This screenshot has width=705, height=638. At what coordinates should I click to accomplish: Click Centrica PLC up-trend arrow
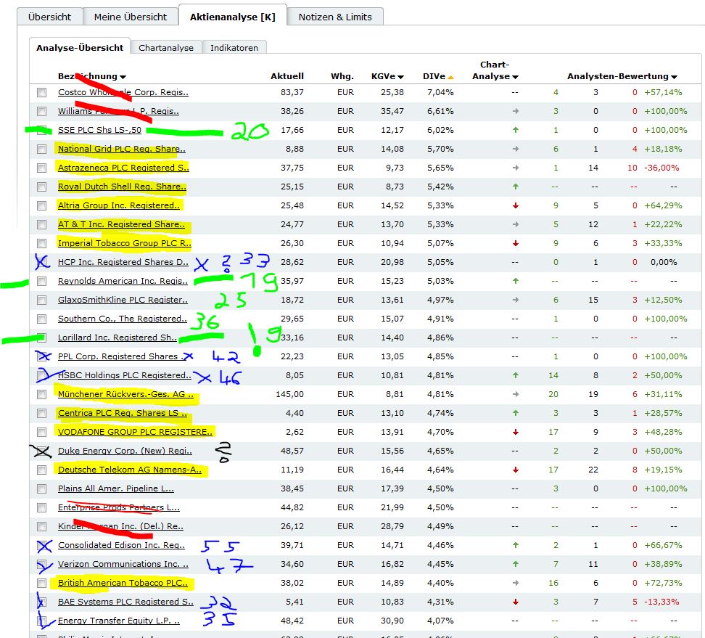point(515,413)
